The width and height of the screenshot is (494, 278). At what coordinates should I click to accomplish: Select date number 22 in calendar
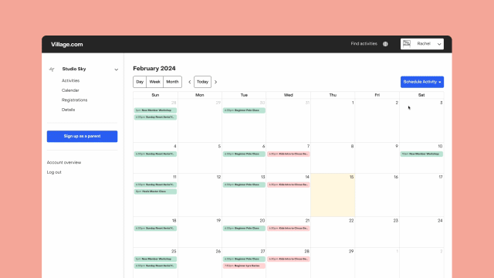[x=351, y=221]
